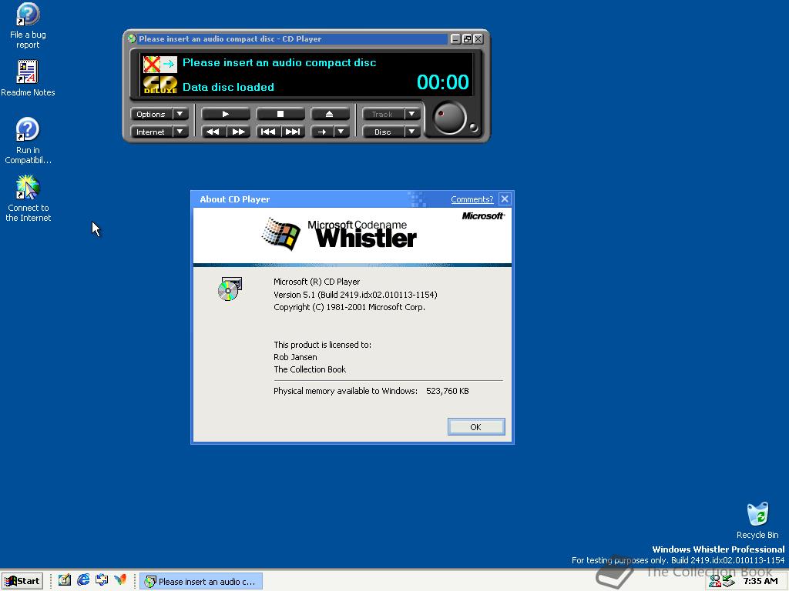Click the Stop button in CD Player
Screen dimensions: 789x591
point(280,114)
